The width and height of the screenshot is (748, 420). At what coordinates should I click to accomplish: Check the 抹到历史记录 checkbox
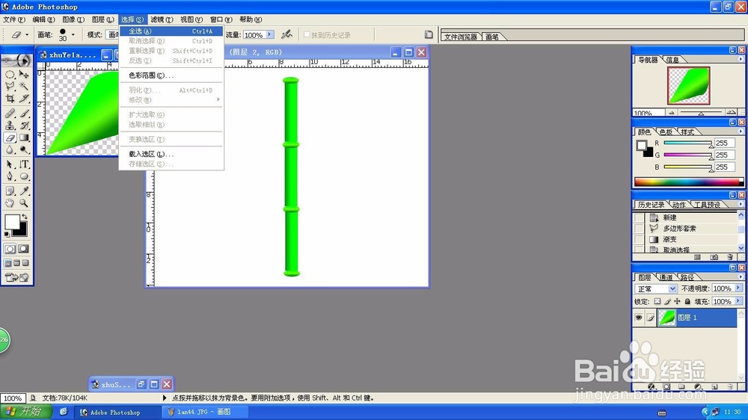[307, 34]
